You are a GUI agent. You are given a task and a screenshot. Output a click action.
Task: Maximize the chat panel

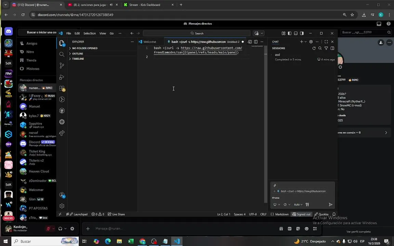click(x=326, y=42)
